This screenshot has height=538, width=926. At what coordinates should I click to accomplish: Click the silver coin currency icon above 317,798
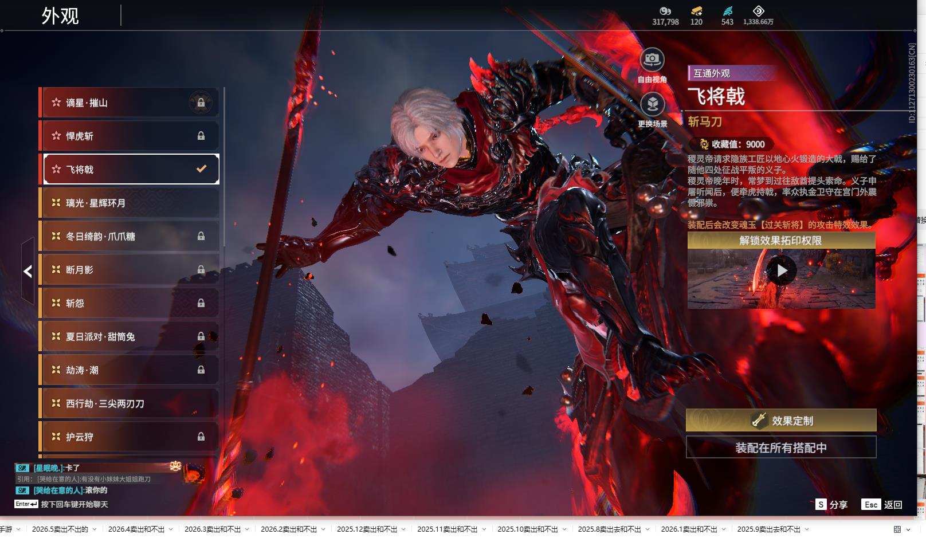[x=665, y=11]
